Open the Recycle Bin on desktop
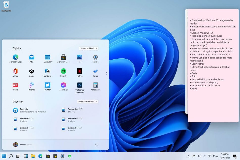The width and height of the screenshot is (240, 160). click(x=6, y=6)
